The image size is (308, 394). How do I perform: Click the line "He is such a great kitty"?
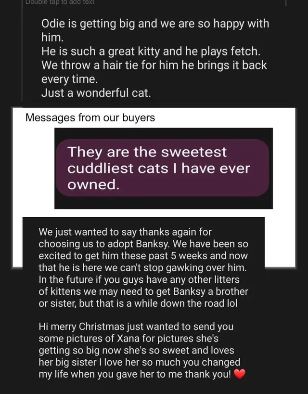coord(151,51)
